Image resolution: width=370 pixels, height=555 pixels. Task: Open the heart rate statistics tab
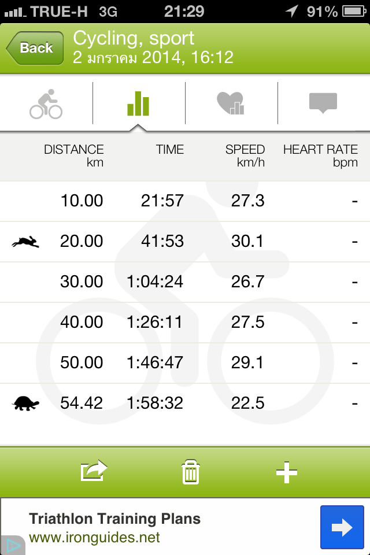[231, 103]
